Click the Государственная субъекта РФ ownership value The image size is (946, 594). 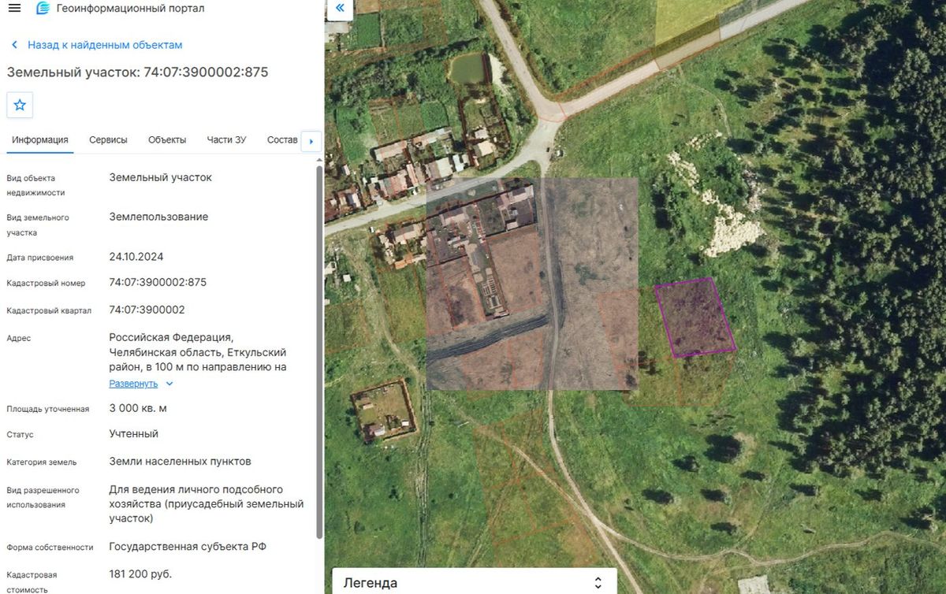(188, 547)
